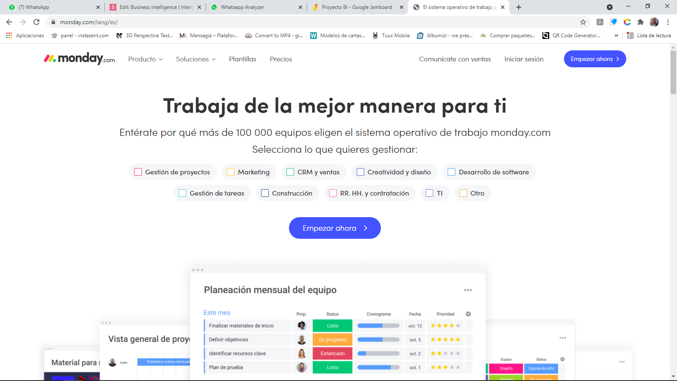Select the Construcción checkbox
The height and width of the screenshot is (381, 677).
click(265, 193)
